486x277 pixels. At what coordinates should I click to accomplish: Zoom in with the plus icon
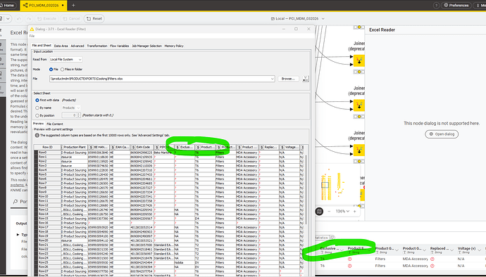(x=355, y=212)
